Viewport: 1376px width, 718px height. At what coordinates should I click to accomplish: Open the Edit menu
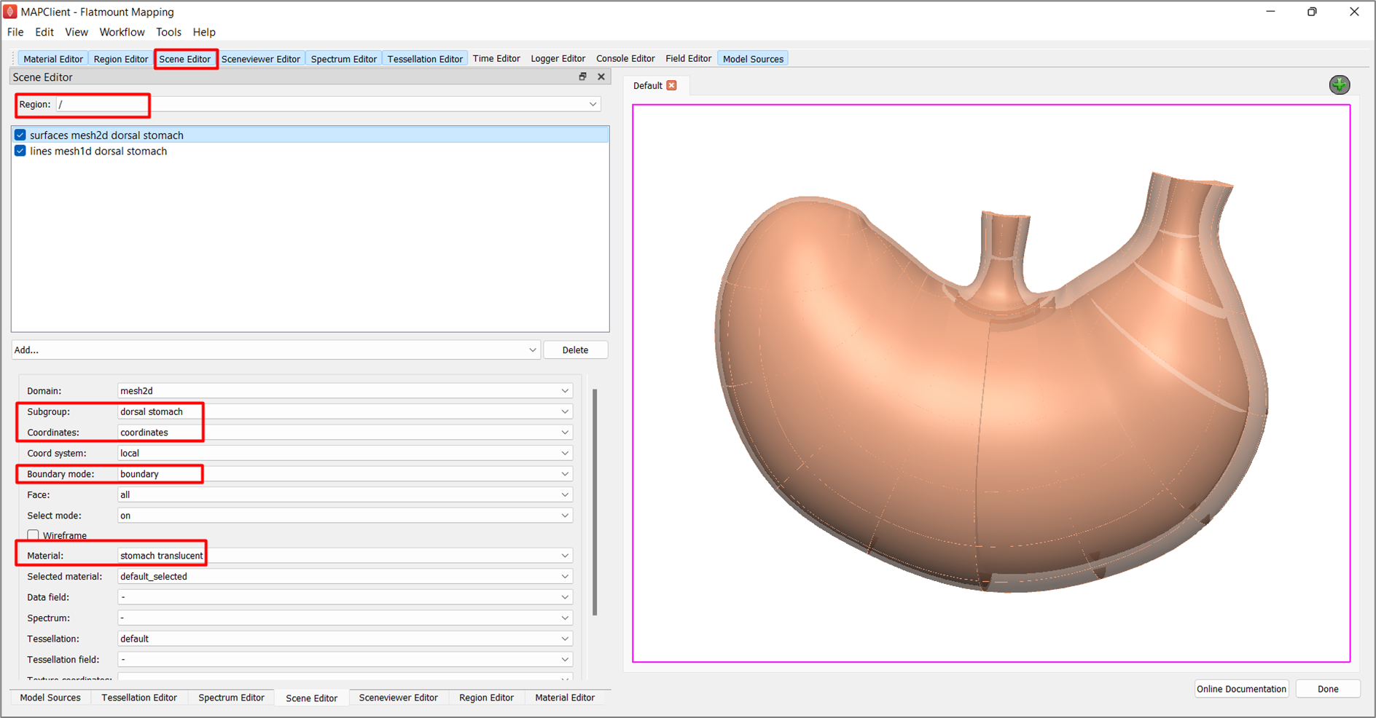click(44, 32)
